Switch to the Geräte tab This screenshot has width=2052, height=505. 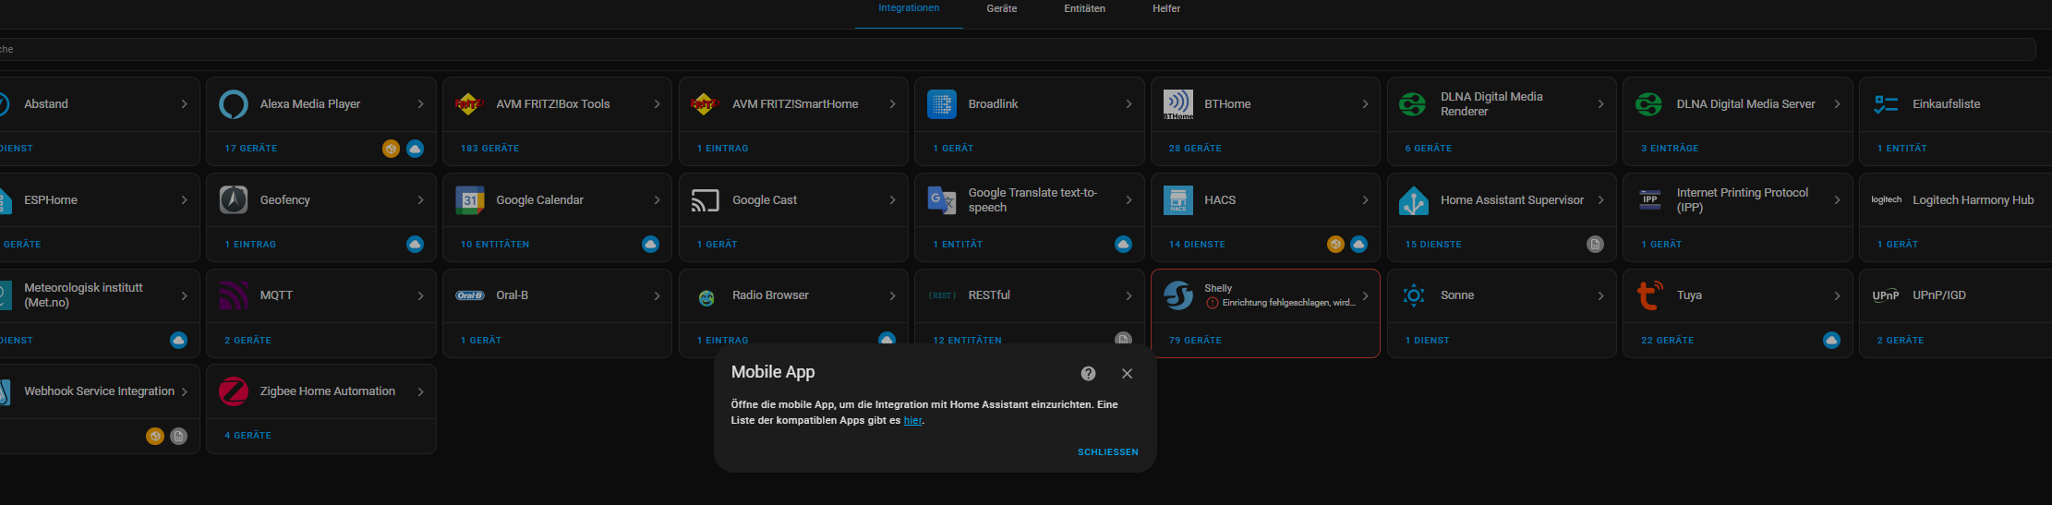click(1001, 9)
